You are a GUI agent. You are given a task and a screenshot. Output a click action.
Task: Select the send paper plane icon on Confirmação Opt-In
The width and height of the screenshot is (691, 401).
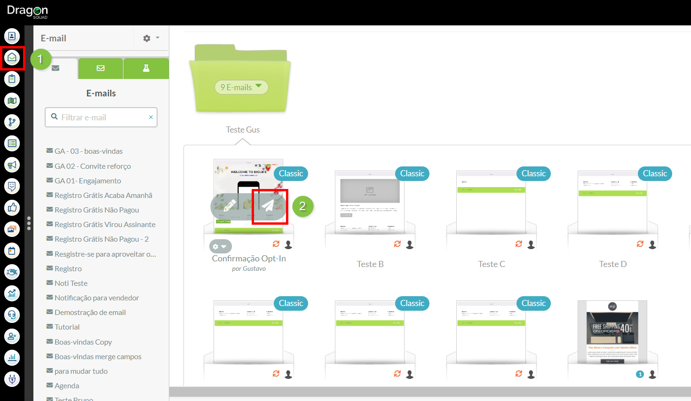pyautogui.click(x=269, y=206)
